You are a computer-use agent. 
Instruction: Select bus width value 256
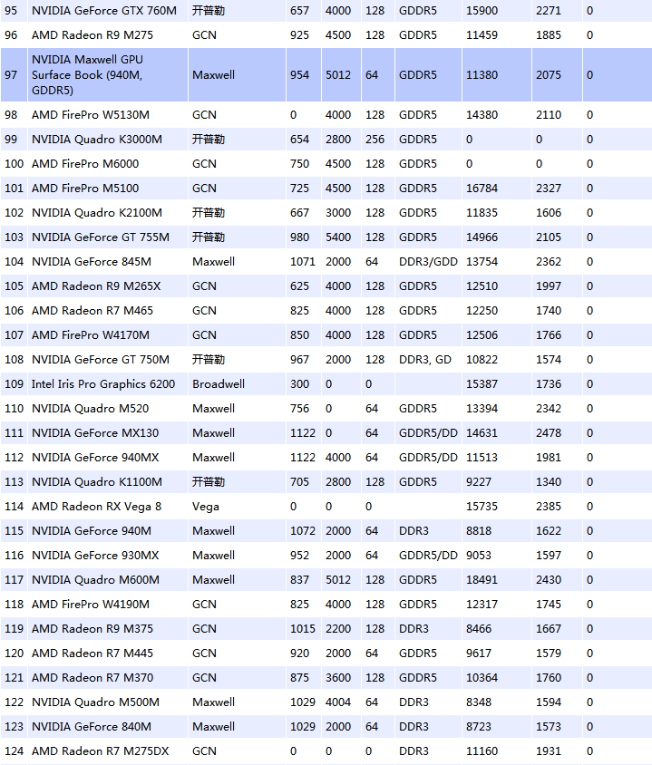(375, 140)
